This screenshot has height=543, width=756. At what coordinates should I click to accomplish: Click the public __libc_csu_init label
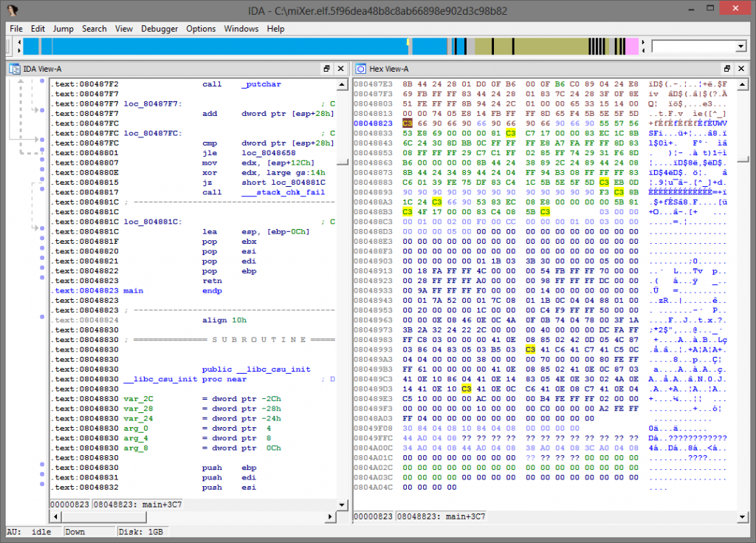pyautogui.click(x=256, y=369)
